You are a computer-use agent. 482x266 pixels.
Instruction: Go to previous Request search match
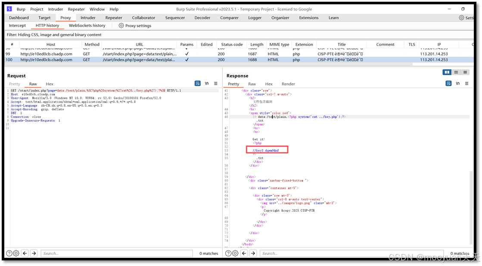point(25,253)
